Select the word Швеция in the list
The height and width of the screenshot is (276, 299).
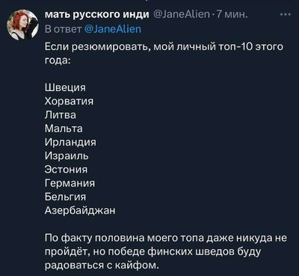coord(65,87)
